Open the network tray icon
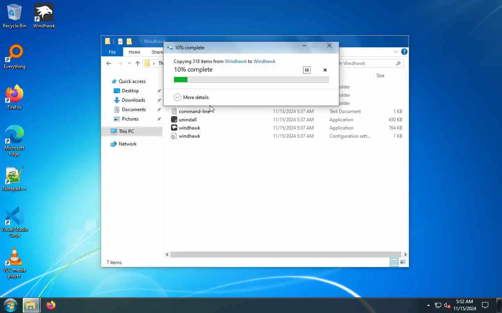 (438, 305)
